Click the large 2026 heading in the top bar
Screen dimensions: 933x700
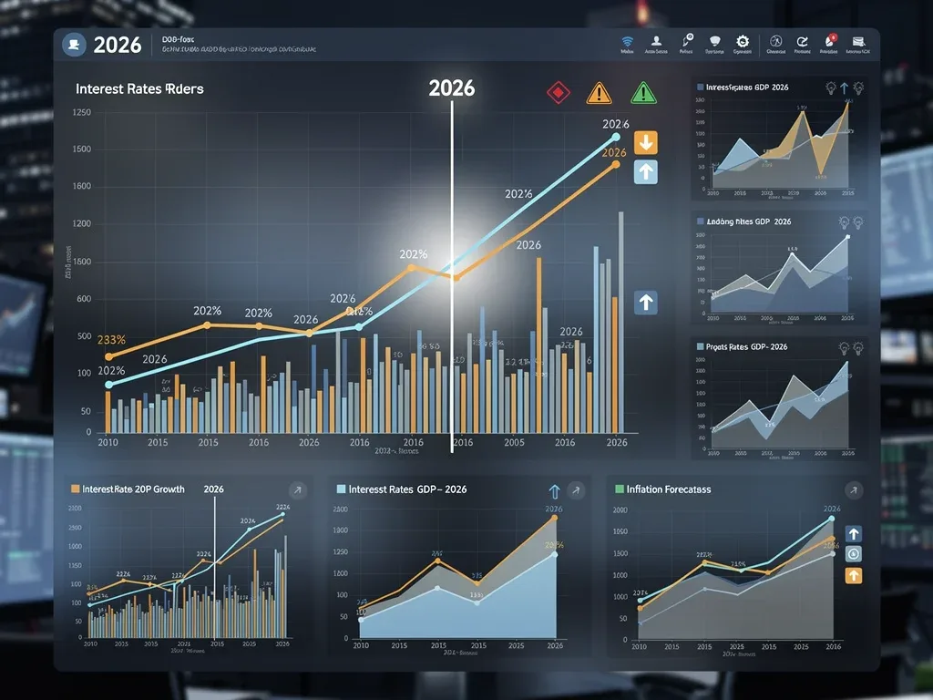118,46
